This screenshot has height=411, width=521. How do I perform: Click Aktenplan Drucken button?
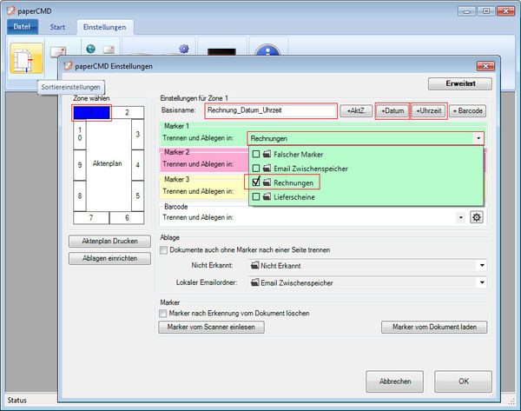109,241
